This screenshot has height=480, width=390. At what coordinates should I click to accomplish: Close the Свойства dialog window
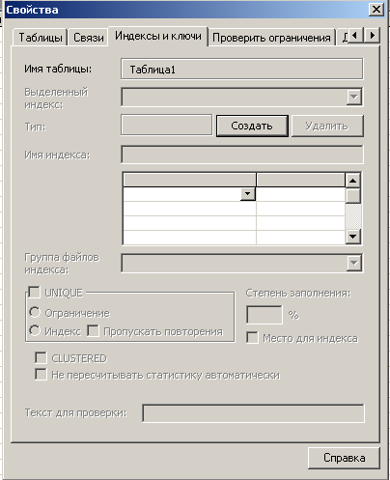376,10
